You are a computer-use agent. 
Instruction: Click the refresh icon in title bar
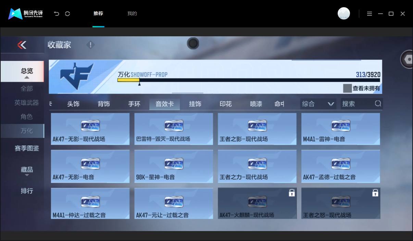pos(67,14)
